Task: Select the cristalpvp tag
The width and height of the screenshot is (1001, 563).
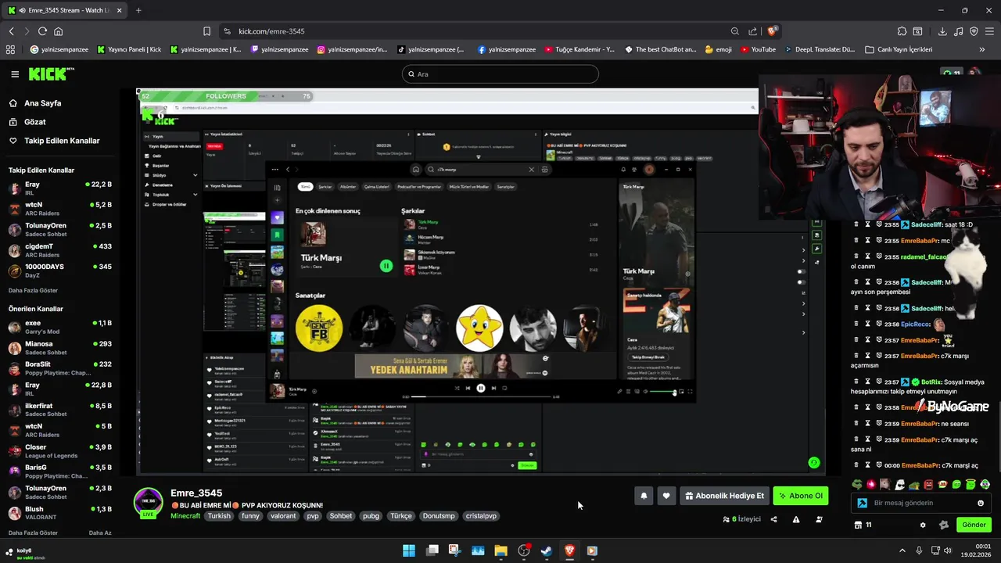Action: (481, 516)
